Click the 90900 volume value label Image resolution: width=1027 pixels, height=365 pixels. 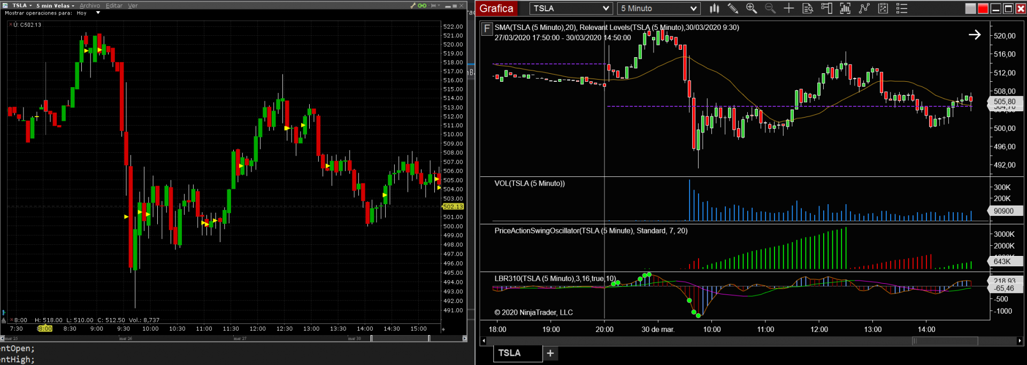pyautogui.click(x=1004, y=211)
